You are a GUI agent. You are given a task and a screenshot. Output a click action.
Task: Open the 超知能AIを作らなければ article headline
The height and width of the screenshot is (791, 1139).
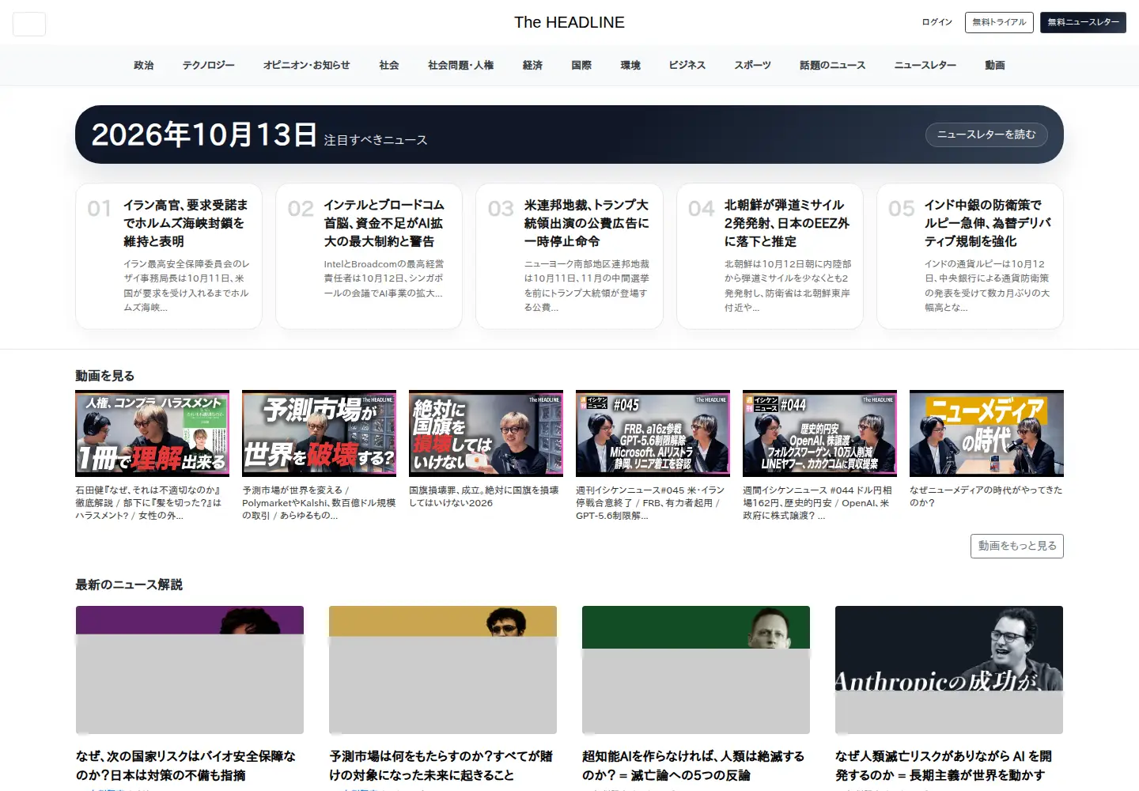(x=693, y=765)
